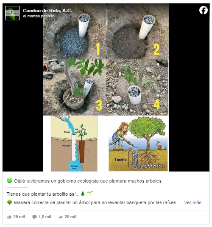
Task: Open step 3 photo with potted tree
Action: point(74,87)
